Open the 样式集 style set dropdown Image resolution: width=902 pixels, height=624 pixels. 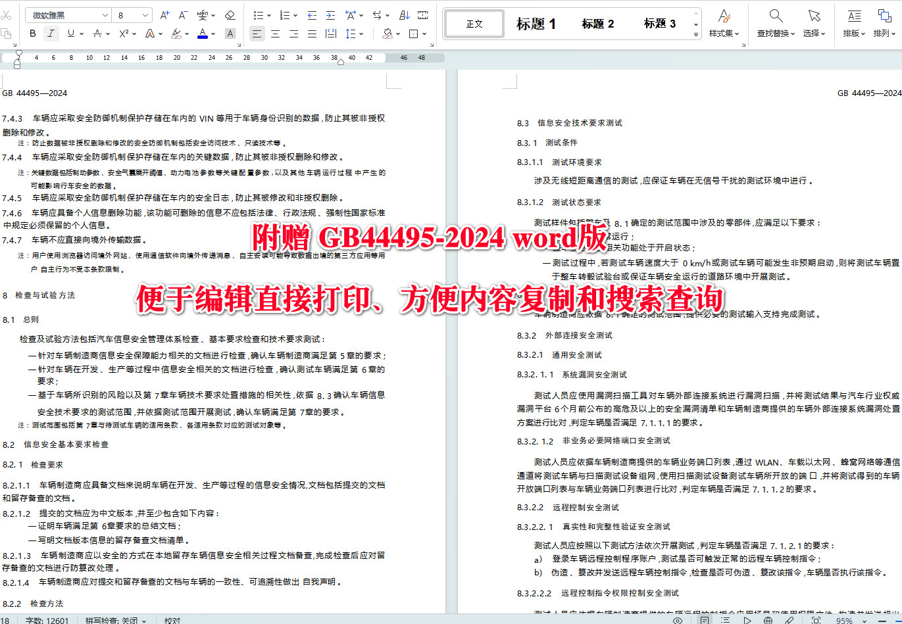(724, 23)
